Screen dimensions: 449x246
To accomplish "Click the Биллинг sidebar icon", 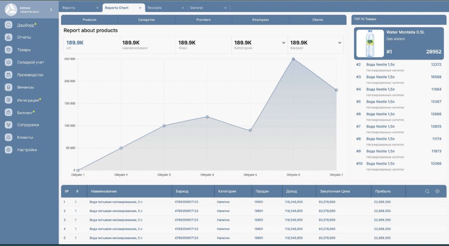I will click(9, 112).
